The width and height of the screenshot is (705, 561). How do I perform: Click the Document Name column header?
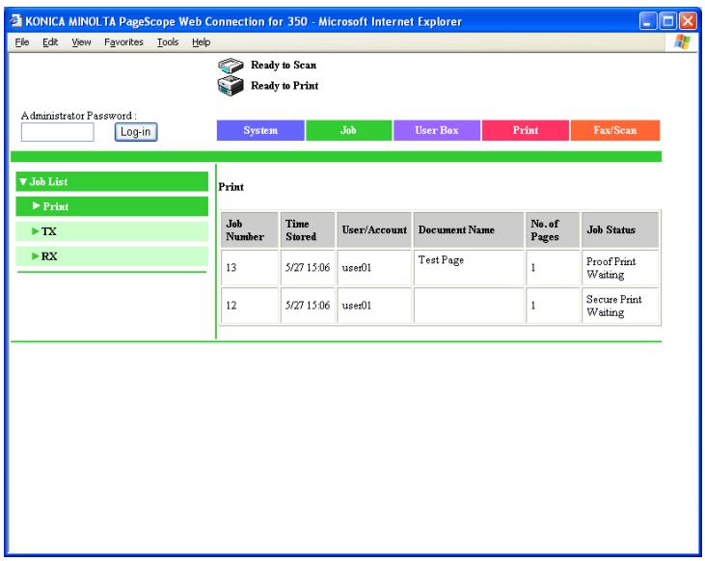(x=469, y=230)
